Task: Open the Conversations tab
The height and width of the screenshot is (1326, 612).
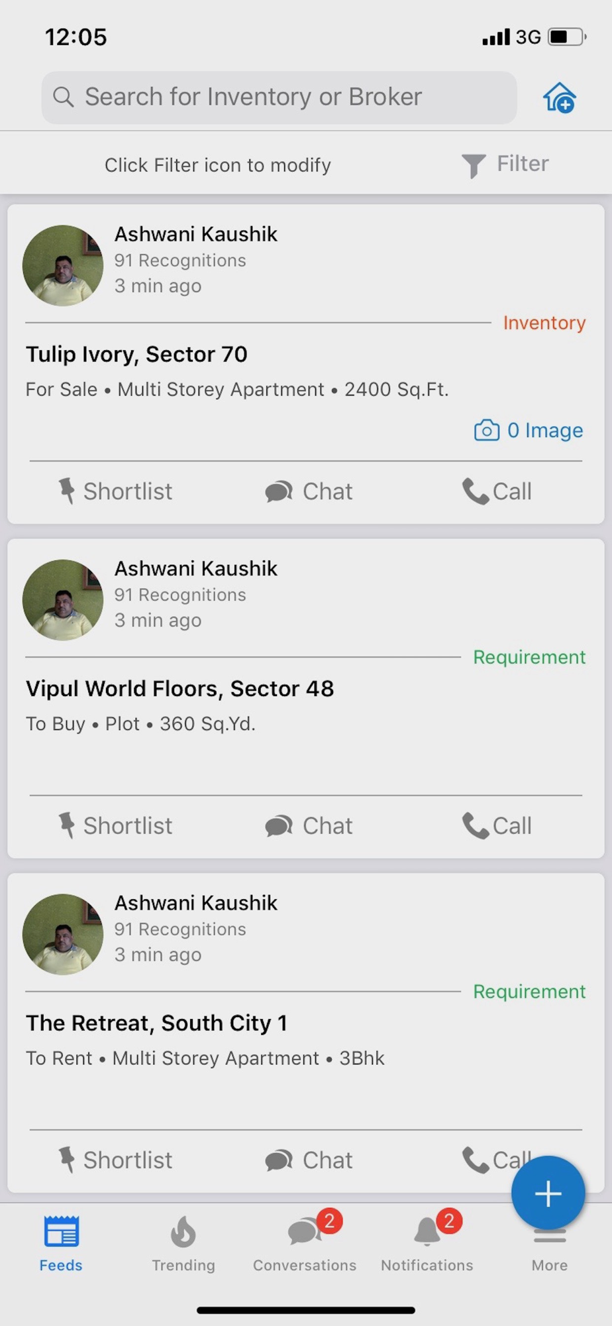Action: click(305, 1244)
